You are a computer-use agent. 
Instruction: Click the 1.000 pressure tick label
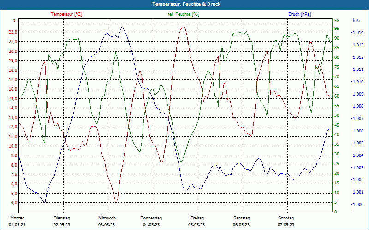point(358,205)
